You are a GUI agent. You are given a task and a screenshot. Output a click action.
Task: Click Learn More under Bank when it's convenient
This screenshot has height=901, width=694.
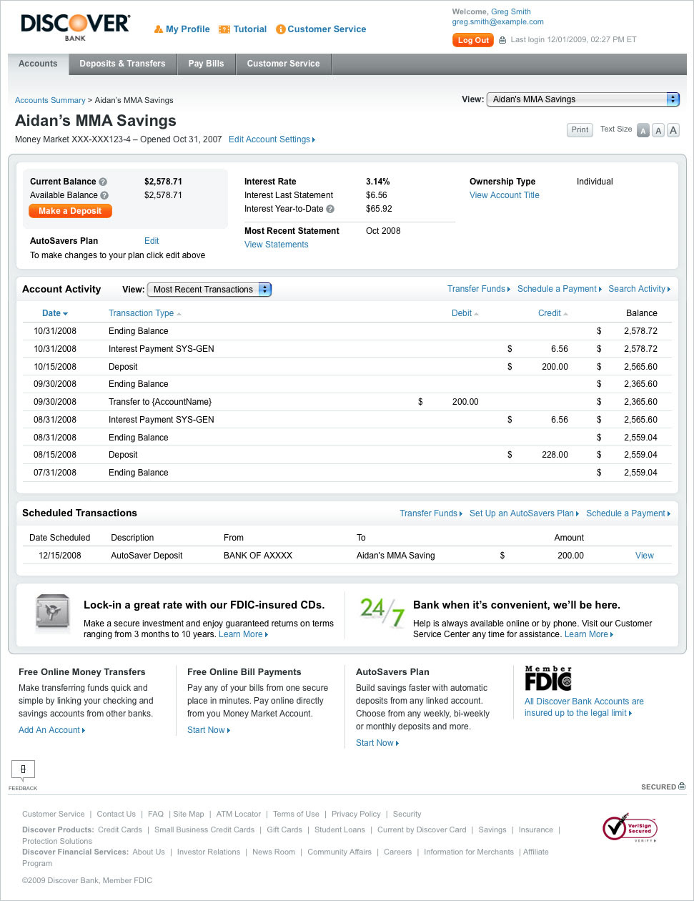[x=589, y=634]
